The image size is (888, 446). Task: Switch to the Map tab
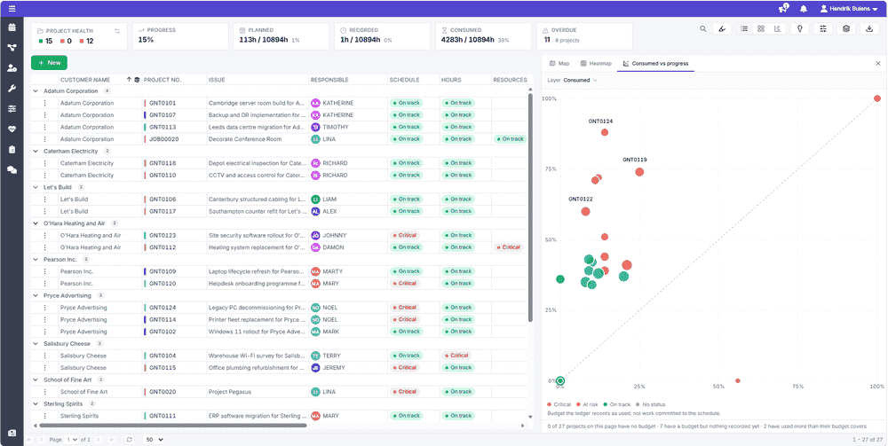pos(559,63)
